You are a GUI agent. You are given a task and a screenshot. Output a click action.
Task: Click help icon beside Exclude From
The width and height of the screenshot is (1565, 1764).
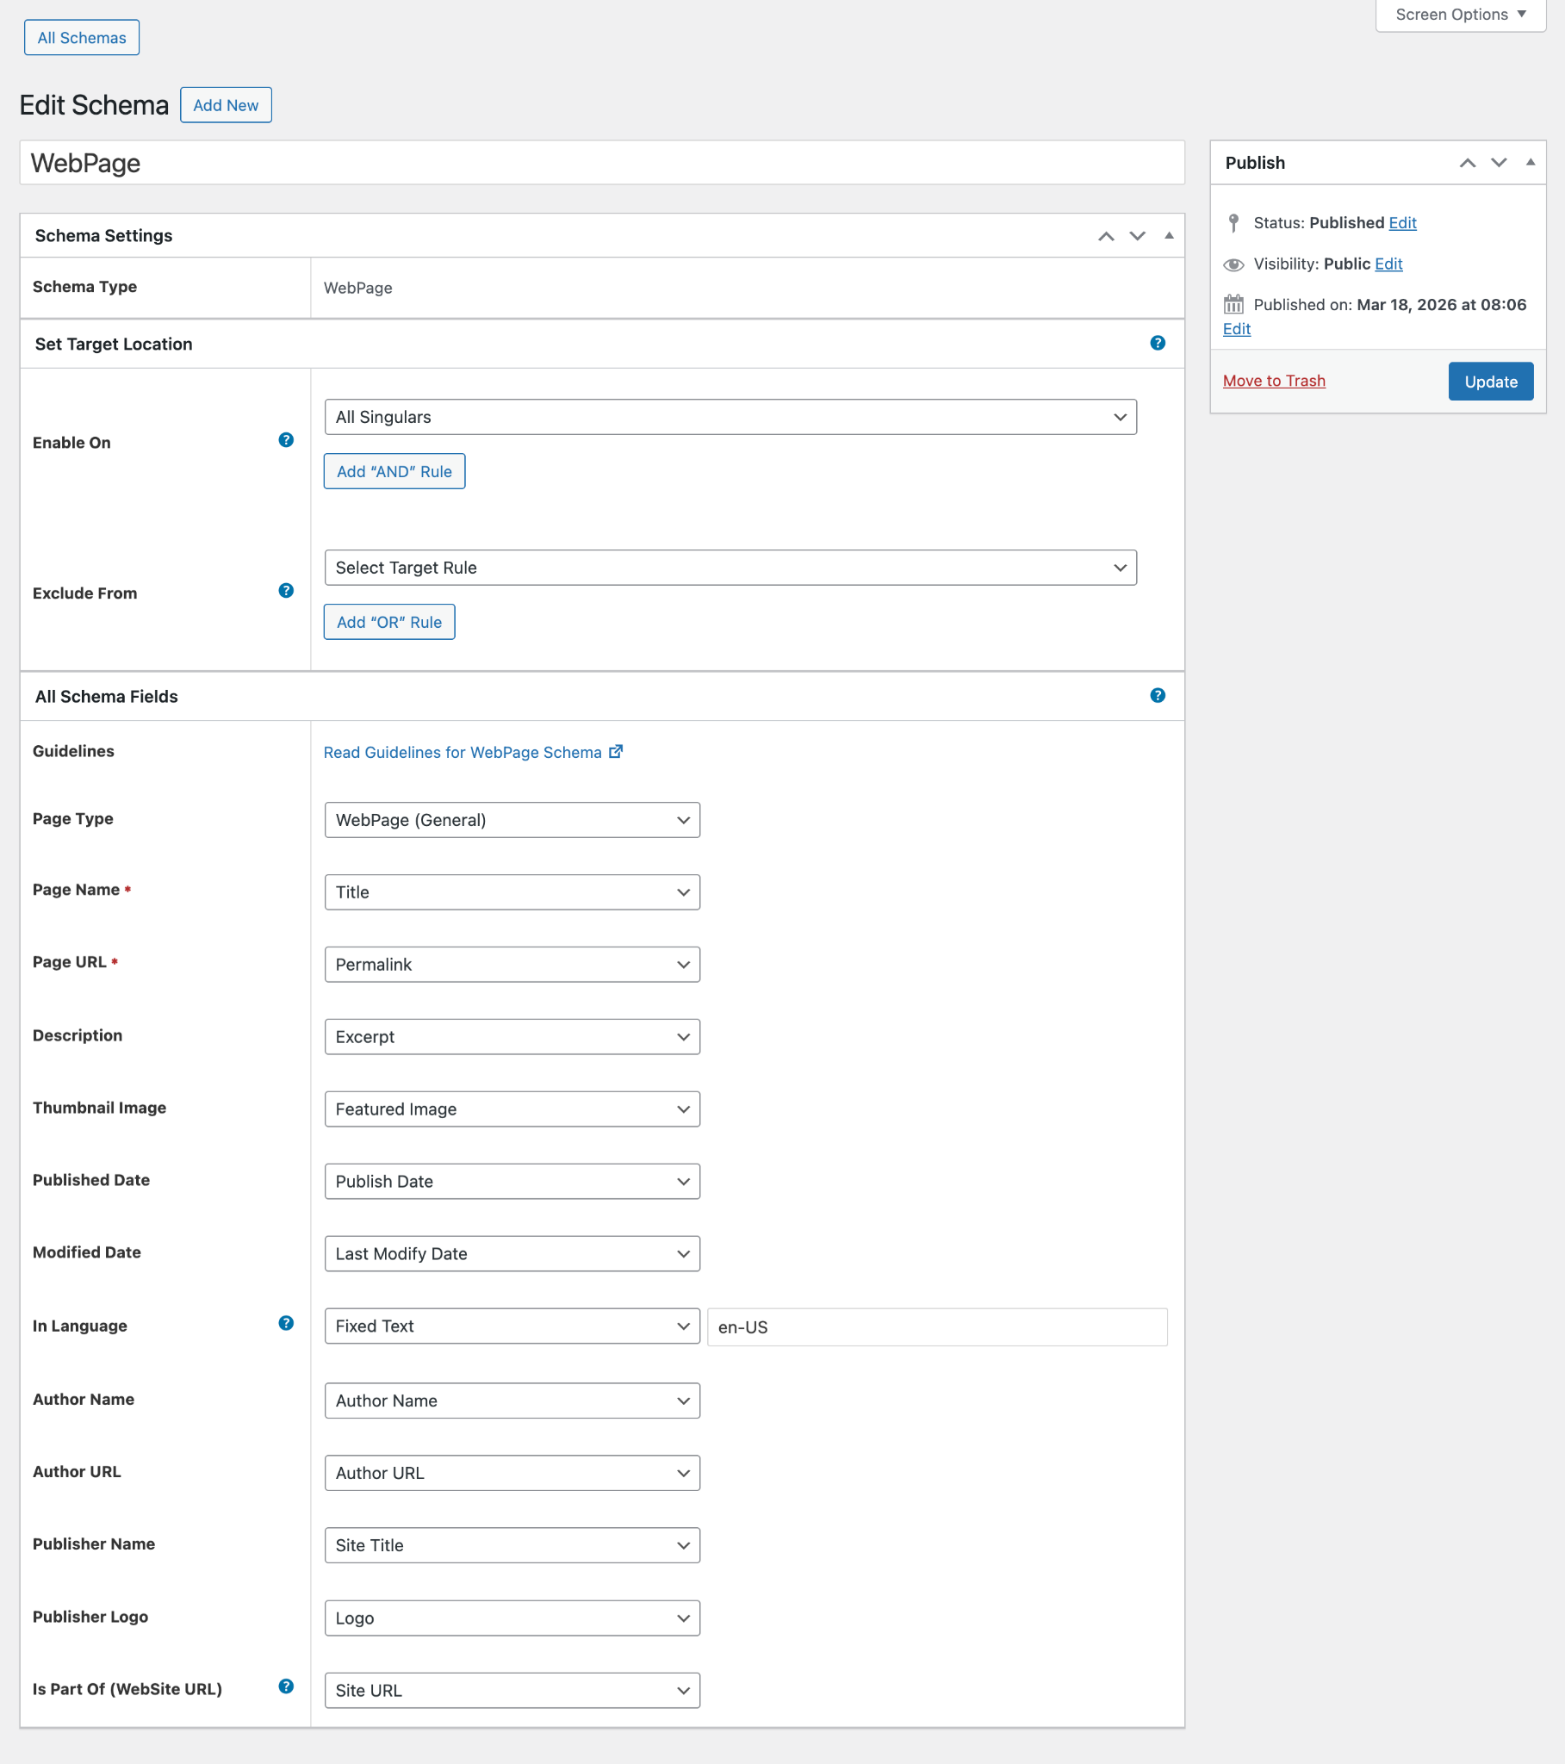point(286,591)
